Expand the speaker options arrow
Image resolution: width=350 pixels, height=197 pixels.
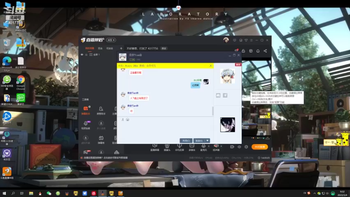221,146
